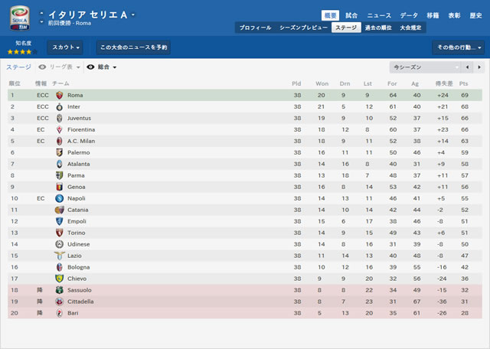This screenshot has width=490, height=349.
Task: Go to previous season with left arrow
Action: pos(467,67)
